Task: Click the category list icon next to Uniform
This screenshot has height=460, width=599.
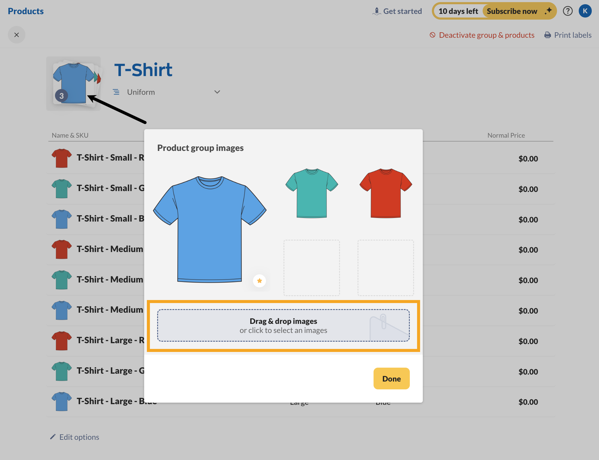Action: pos(116,92)
